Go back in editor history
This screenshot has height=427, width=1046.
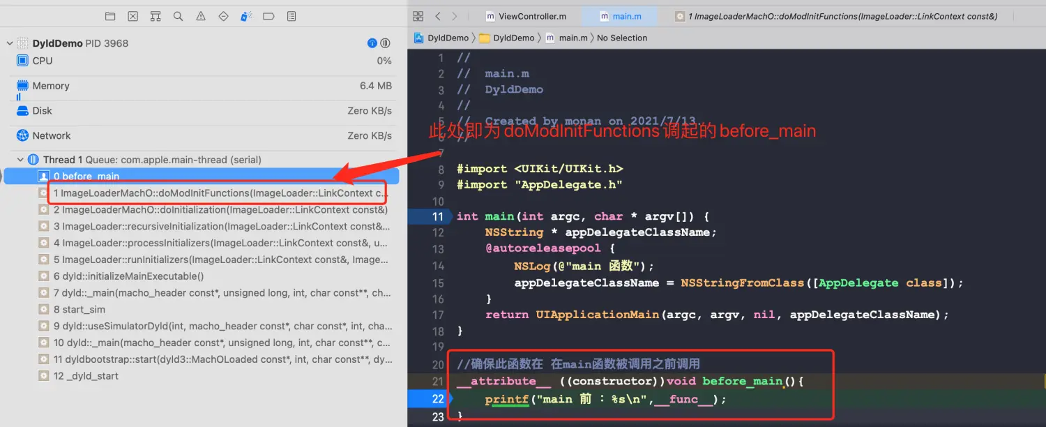click(x=437, y=16)
